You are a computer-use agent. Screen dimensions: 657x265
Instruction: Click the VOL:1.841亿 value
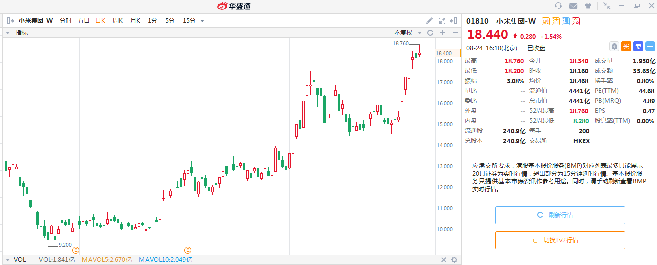(x=57, y=260)
